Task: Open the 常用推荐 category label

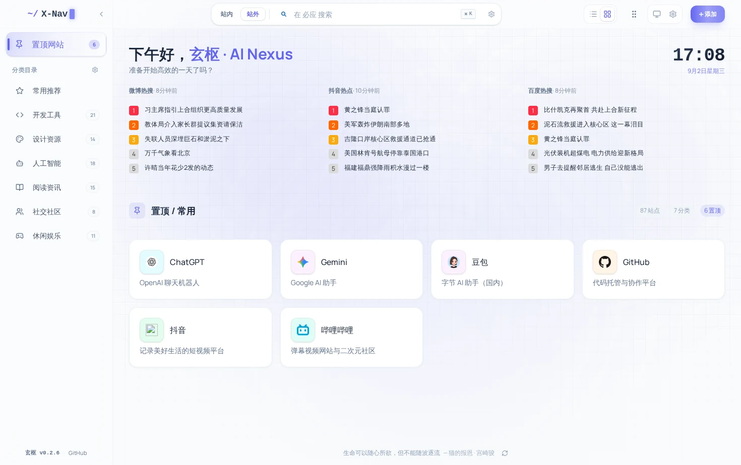Action: point(47,91)
